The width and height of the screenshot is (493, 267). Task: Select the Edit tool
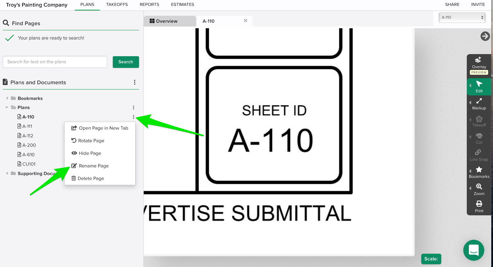coord(479,87)
